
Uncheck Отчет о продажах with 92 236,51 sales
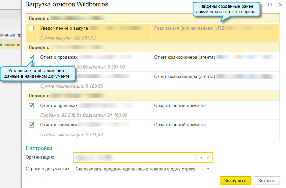31,106
